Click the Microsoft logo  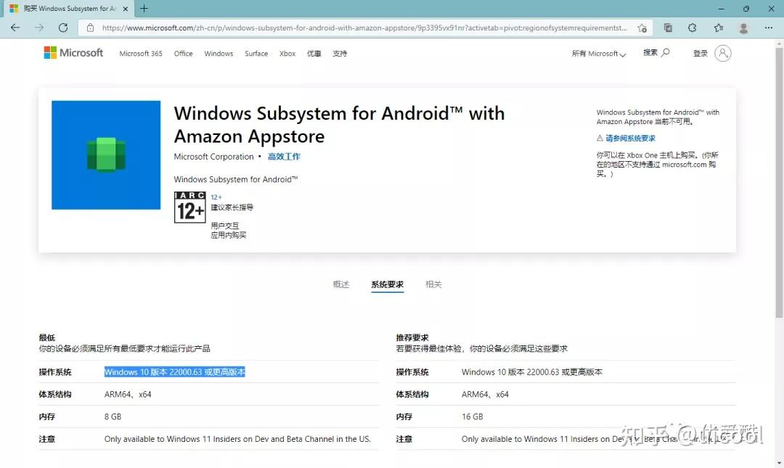pyautogui.click(x=73, y=52)
